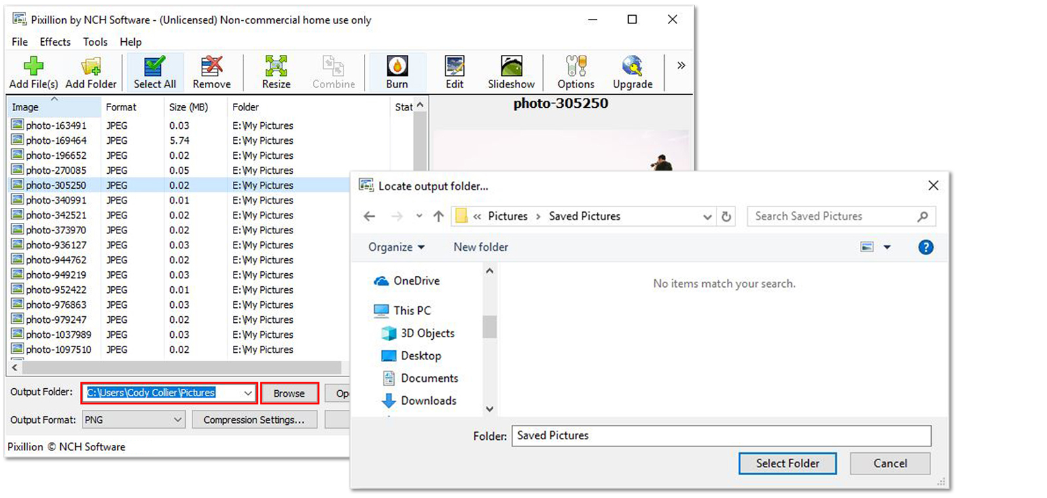Image resolution: width=1047 pixels, height=498 pixels.
Task: Open 3D Objects in the navigation pane
Action: coord(418,333)
